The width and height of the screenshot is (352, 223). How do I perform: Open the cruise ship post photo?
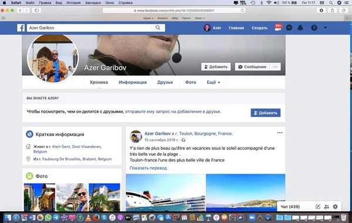(165, 192)
